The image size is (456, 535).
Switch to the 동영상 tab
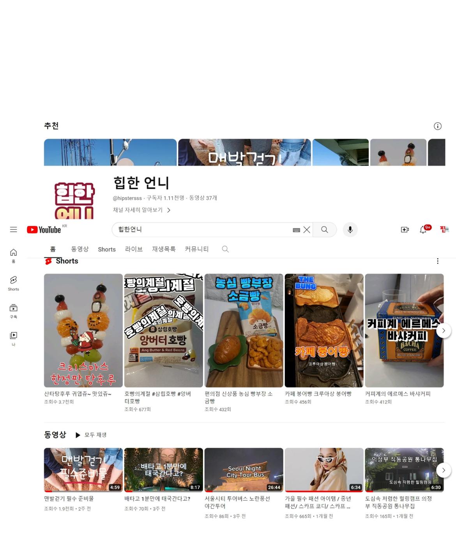(80, 249)
